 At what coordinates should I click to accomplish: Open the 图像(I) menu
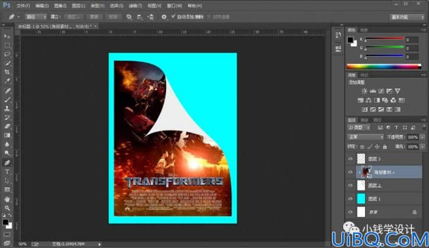coord(60,5)
